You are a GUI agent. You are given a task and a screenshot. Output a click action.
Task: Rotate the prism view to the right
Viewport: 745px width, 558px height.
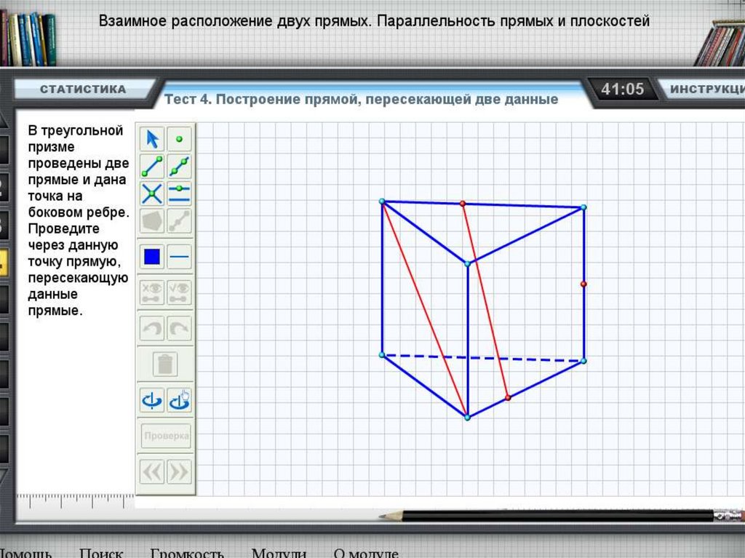(179, 399)
